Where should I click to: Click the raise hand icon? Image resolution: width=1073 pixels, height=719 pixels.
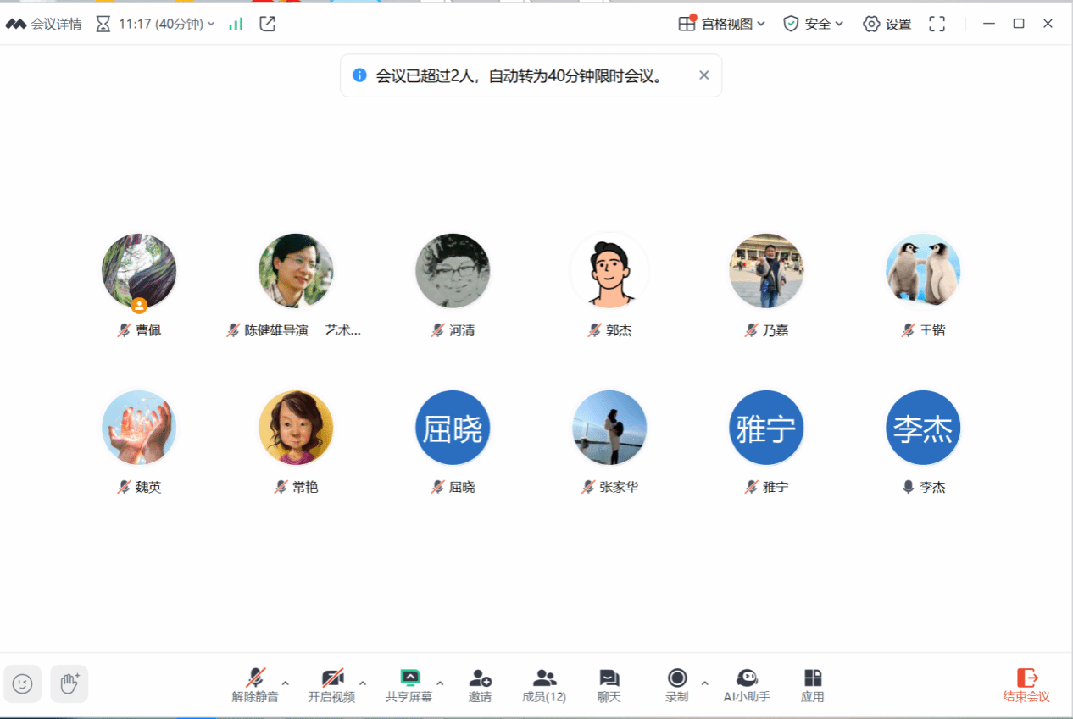(69, 683)
